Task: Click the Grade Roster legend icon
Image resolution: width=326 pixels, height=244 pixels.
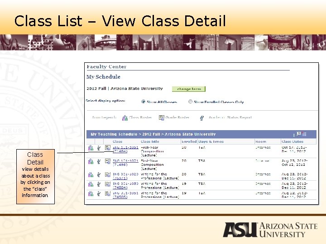Action: click(x=162, y=118)
